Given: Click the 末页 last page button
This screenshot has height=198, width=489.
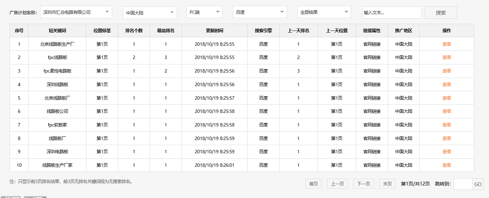Looking at the screenshot, I should click(x=387, y=183).
